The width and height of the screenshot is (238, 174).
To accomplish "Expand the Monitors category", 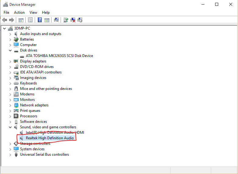I will [x=10, y=100].
